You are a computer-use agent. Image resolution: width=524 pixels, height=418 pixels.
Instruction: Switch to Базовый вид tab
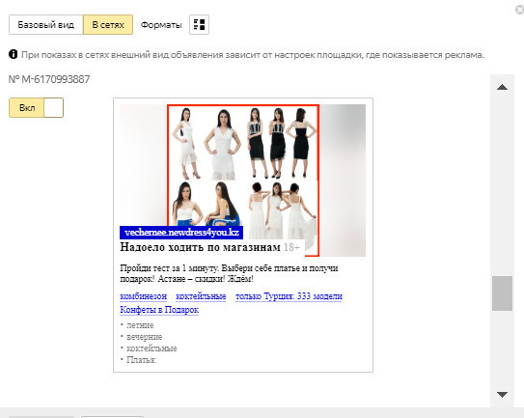[x=45, y=25]
